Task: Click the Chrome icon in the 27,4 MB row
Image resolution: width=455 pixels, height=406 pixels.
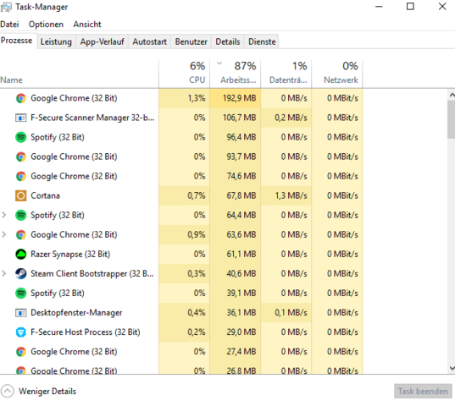Action: (x=20, y=352)
